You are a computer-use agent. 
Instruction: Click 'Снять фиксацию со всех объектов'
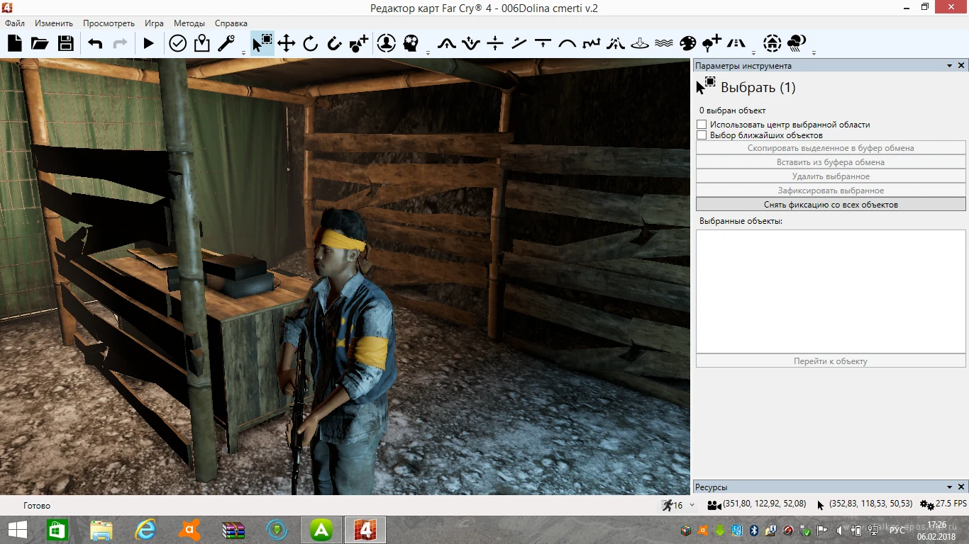tap(831, 205)
